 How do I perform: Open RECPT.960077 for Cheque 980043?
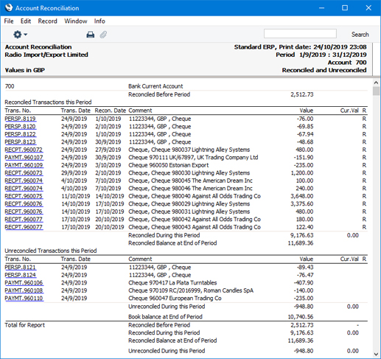[x=24, y=227]
